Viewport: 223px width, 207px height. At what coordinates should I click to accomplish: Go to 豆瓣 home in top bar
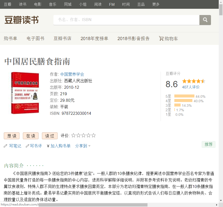[x=8, y=5]
